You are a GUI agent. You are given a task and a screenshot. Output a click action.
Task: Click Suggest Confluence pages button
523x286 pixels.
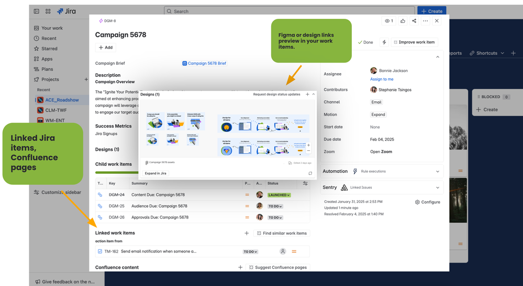pos(278,267)
